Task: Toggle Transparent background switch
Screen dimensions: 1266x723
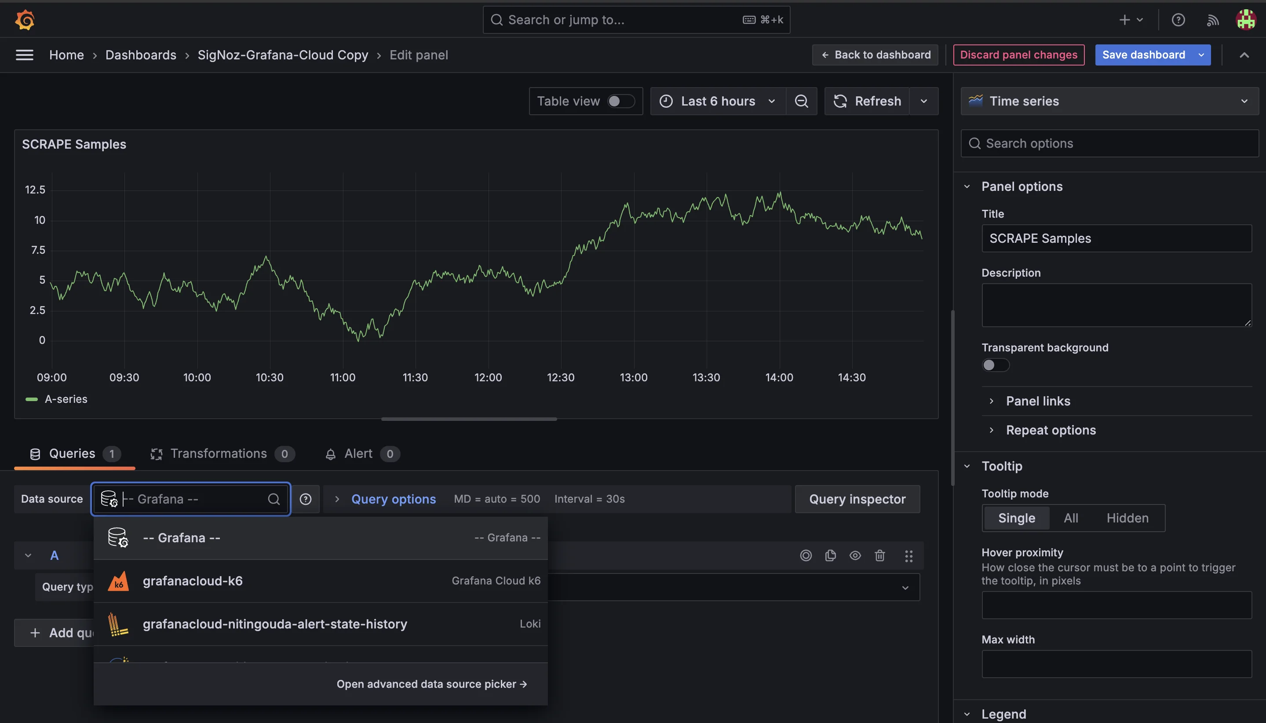Action: pyautogui.click(x=996, y=365)
